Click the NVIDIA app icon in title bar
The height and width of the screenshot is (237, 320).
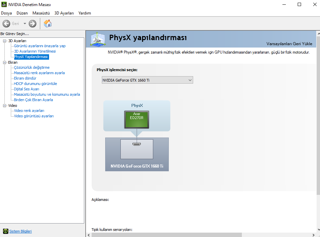[4, 4]
